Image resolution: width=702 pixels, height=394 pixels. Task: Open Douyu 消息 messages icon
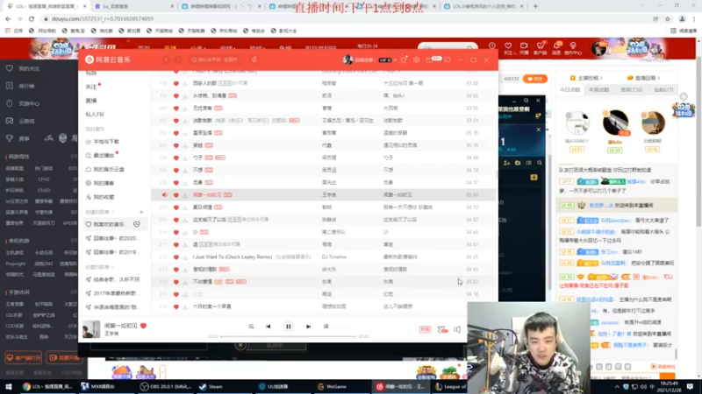click(x=556, y=48)
